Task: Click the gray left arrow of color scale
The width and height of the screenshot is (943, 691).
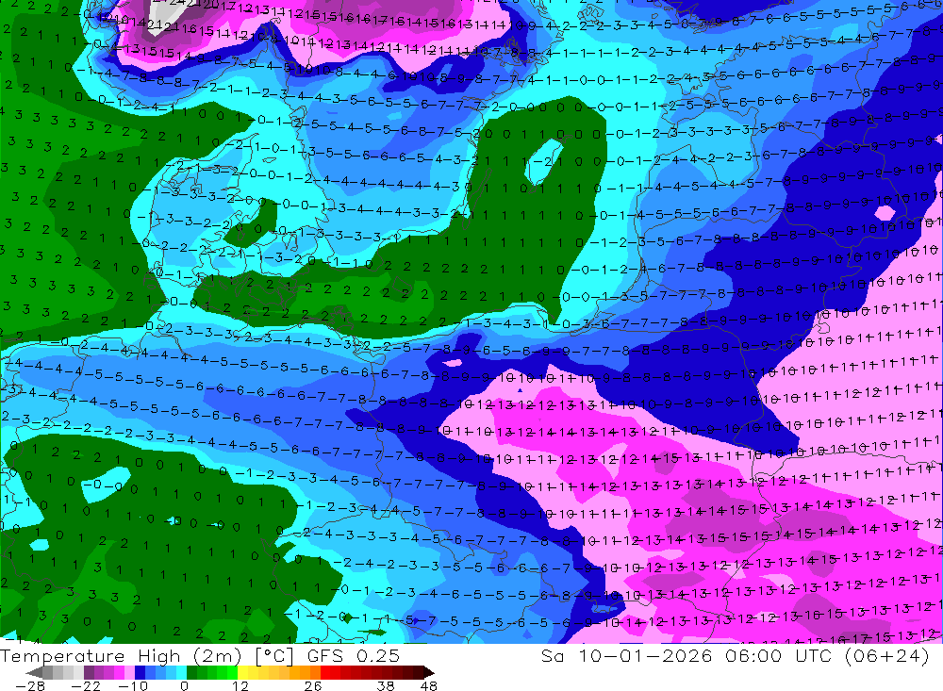Action: tap(35, 672)
